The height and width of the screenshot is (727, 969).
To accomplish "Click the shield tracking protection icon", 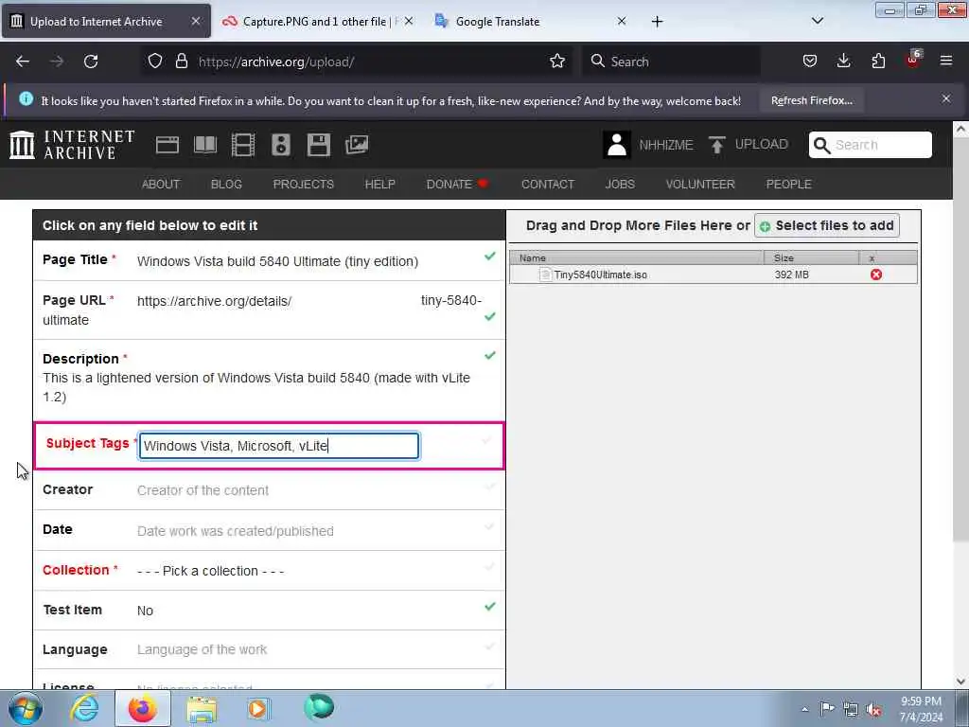I will (155, 62).
